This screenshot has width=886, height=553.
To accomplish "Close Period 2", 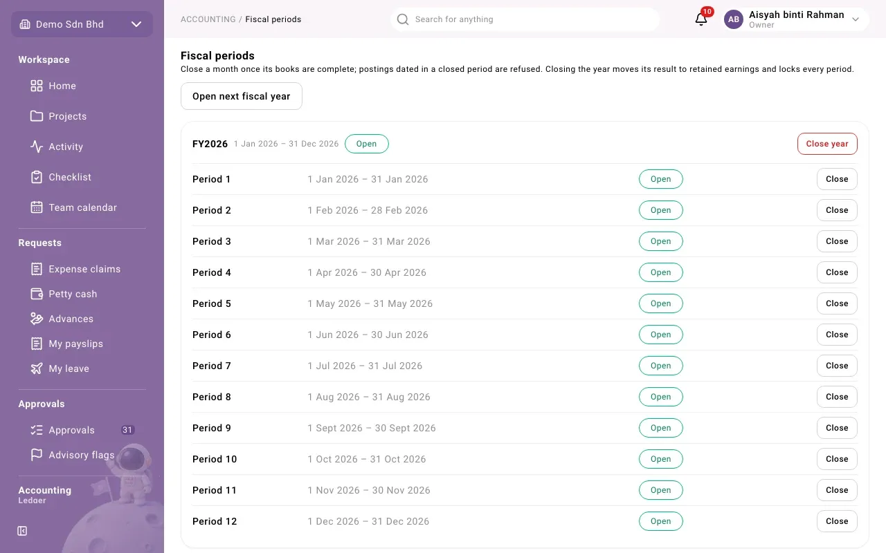I will click(x=837, y=210).
